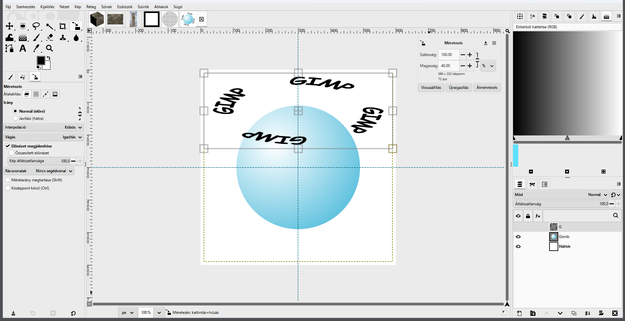Viewport: 625px width, 321px height.
Task: Open the percent unit dropdown in Méretezés dialog
Action: point(488,66)
